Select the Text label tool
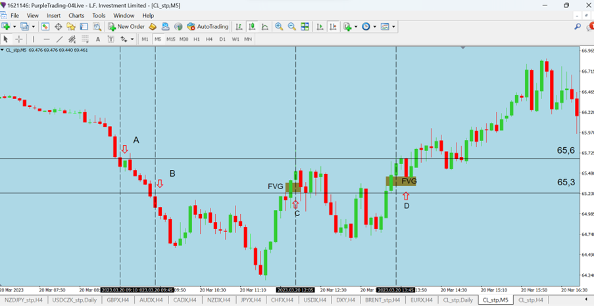Screen dimensions: 594x306 click(98, 39)
